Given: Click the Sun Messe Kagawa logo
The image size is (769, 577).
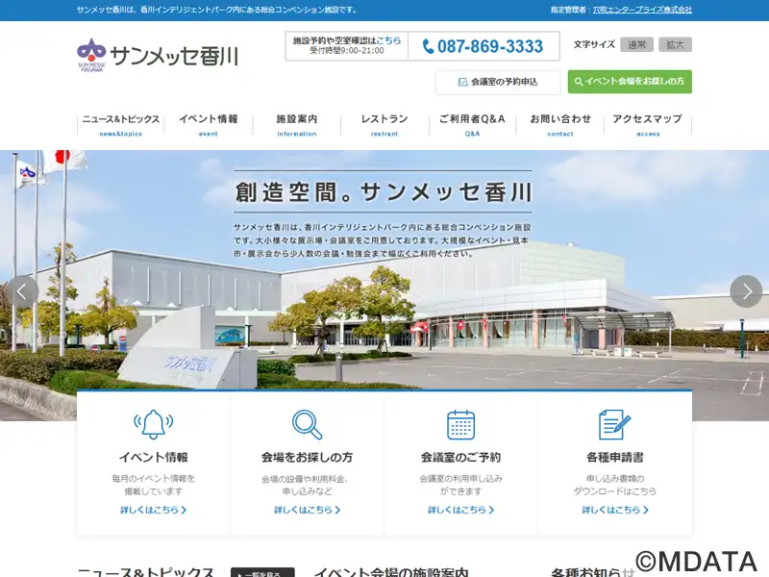Looking at the screenshot, I should [157, 54].
